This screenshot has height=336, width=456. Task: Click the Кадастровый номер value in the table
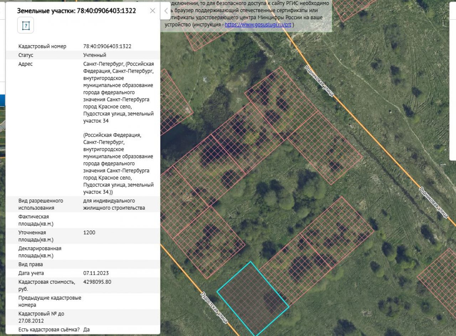click(x=107, y=46)
